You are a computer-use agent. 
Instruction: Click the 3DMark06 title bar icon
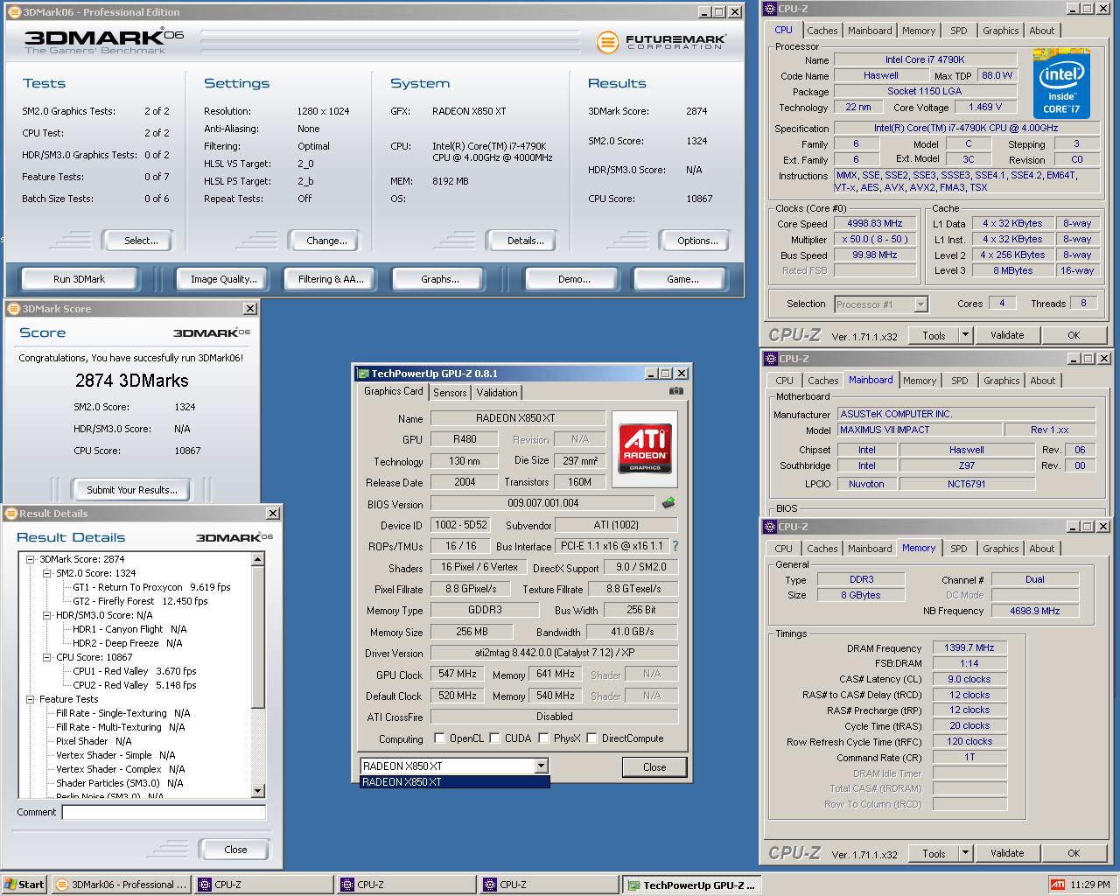click(x=14, y=12)
